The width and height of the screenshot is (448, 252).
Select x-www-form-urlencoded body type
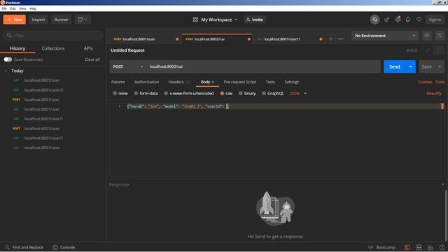(166, 93)
